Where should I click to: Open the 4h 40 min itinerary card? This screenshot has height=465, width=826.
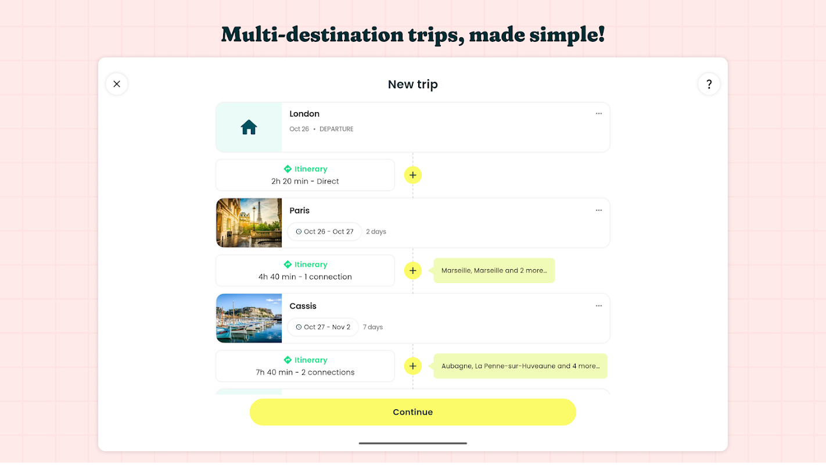click(305, 270)
